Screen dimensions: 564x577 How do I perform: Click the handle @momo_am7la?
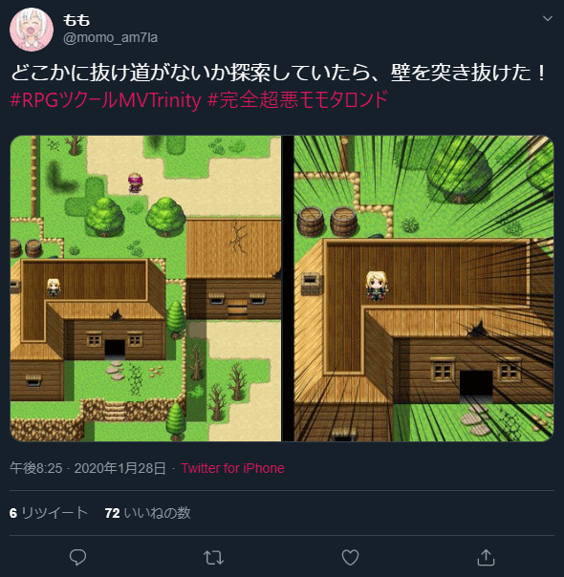111,37
